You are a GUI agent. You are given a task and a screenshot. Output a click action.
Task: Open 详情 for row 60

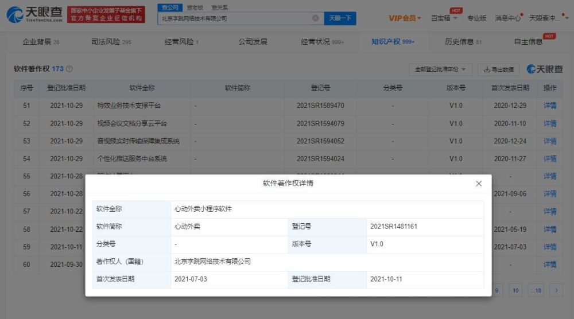[x=550, y=264]
